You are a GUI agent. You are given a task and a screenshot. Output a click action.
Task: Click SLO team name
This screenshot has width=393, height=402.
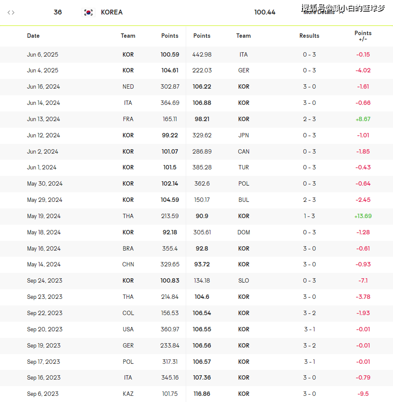click(243, 280)
